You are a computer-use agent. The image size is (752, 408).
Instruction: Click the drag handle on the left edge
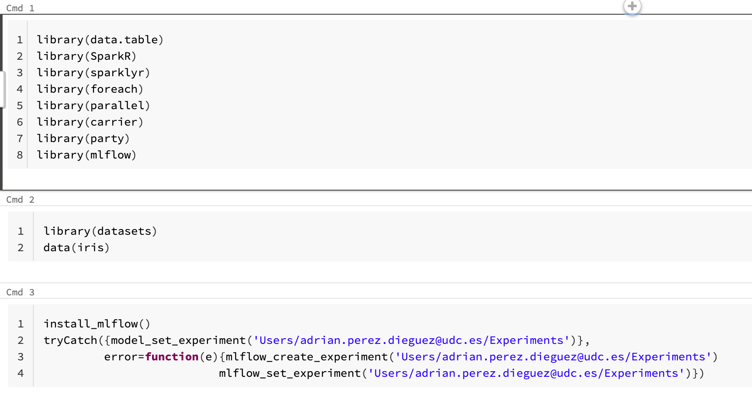pos(3,89)
